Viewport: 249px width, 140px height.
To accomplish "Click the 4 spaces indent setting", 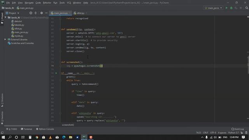I will pos(222,133).
